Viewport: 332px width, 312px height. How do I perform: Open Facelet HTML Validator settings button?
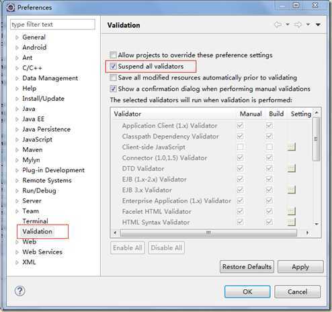tap(291, 211)
